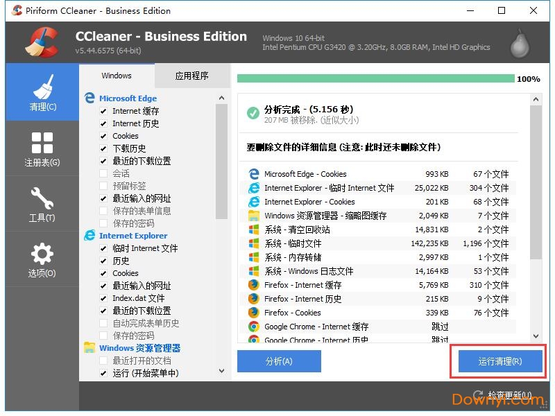Uncheck Internet 缓存 under Microsoft Edge
Viewport: 555px width, 416px height.
[104, 110]
